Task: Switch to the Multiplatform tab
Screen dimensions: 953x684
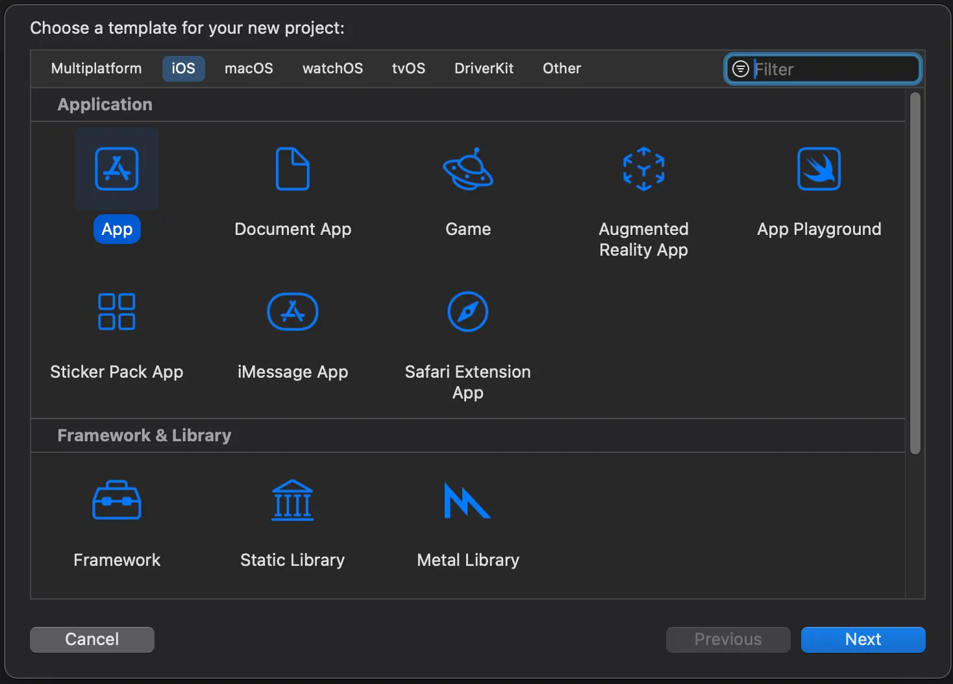Action: [x=97, y=68]
